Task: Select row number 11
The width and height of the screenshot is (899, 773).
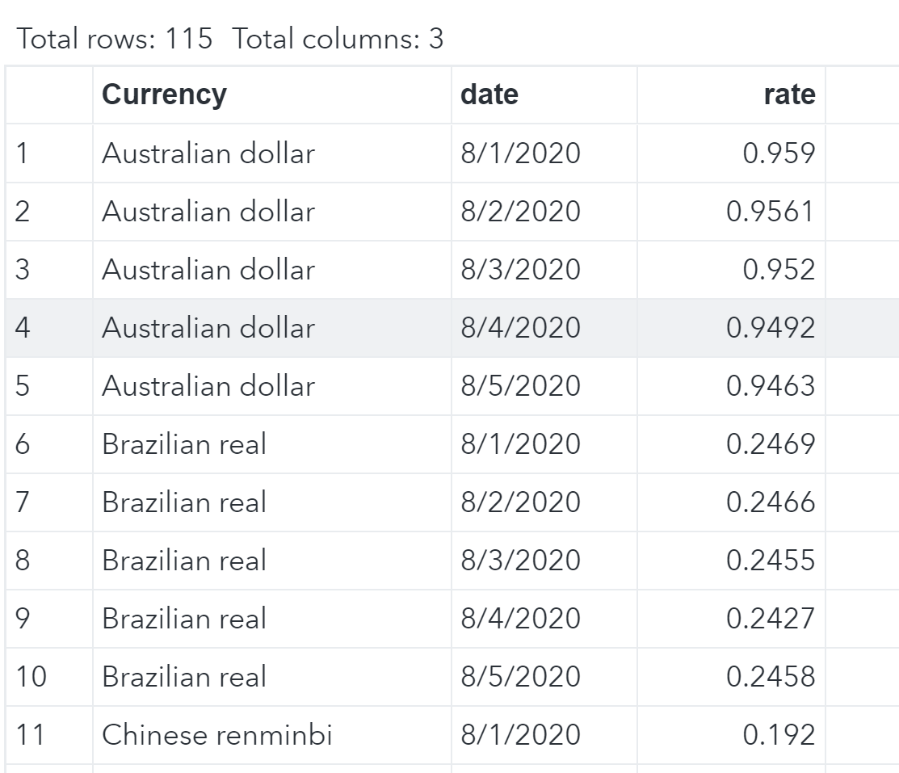Action: [30, 735]
